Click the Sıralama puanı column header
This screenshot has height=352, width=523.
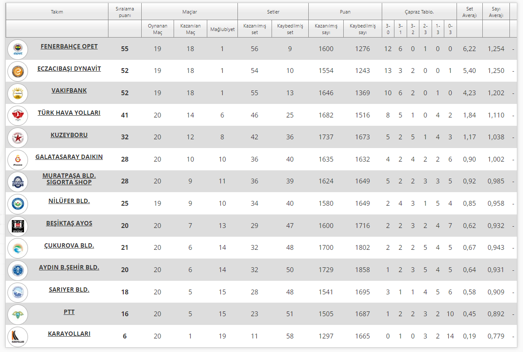coord(125,12)
